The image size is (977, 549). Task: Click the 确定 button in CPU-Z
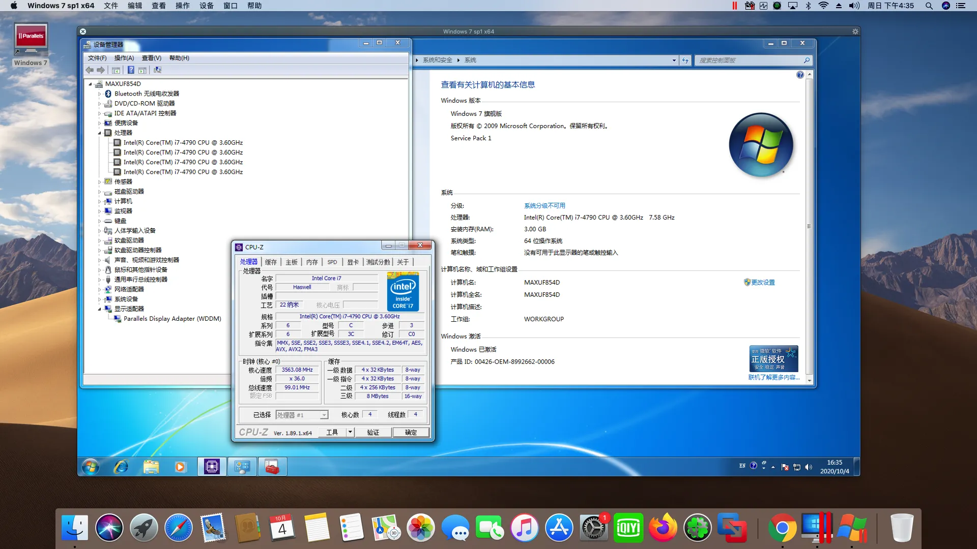[411, 432]
